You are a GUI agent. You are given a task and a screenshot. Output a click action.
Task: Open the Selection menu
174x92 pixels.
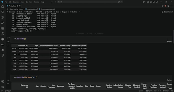(16, 2)
